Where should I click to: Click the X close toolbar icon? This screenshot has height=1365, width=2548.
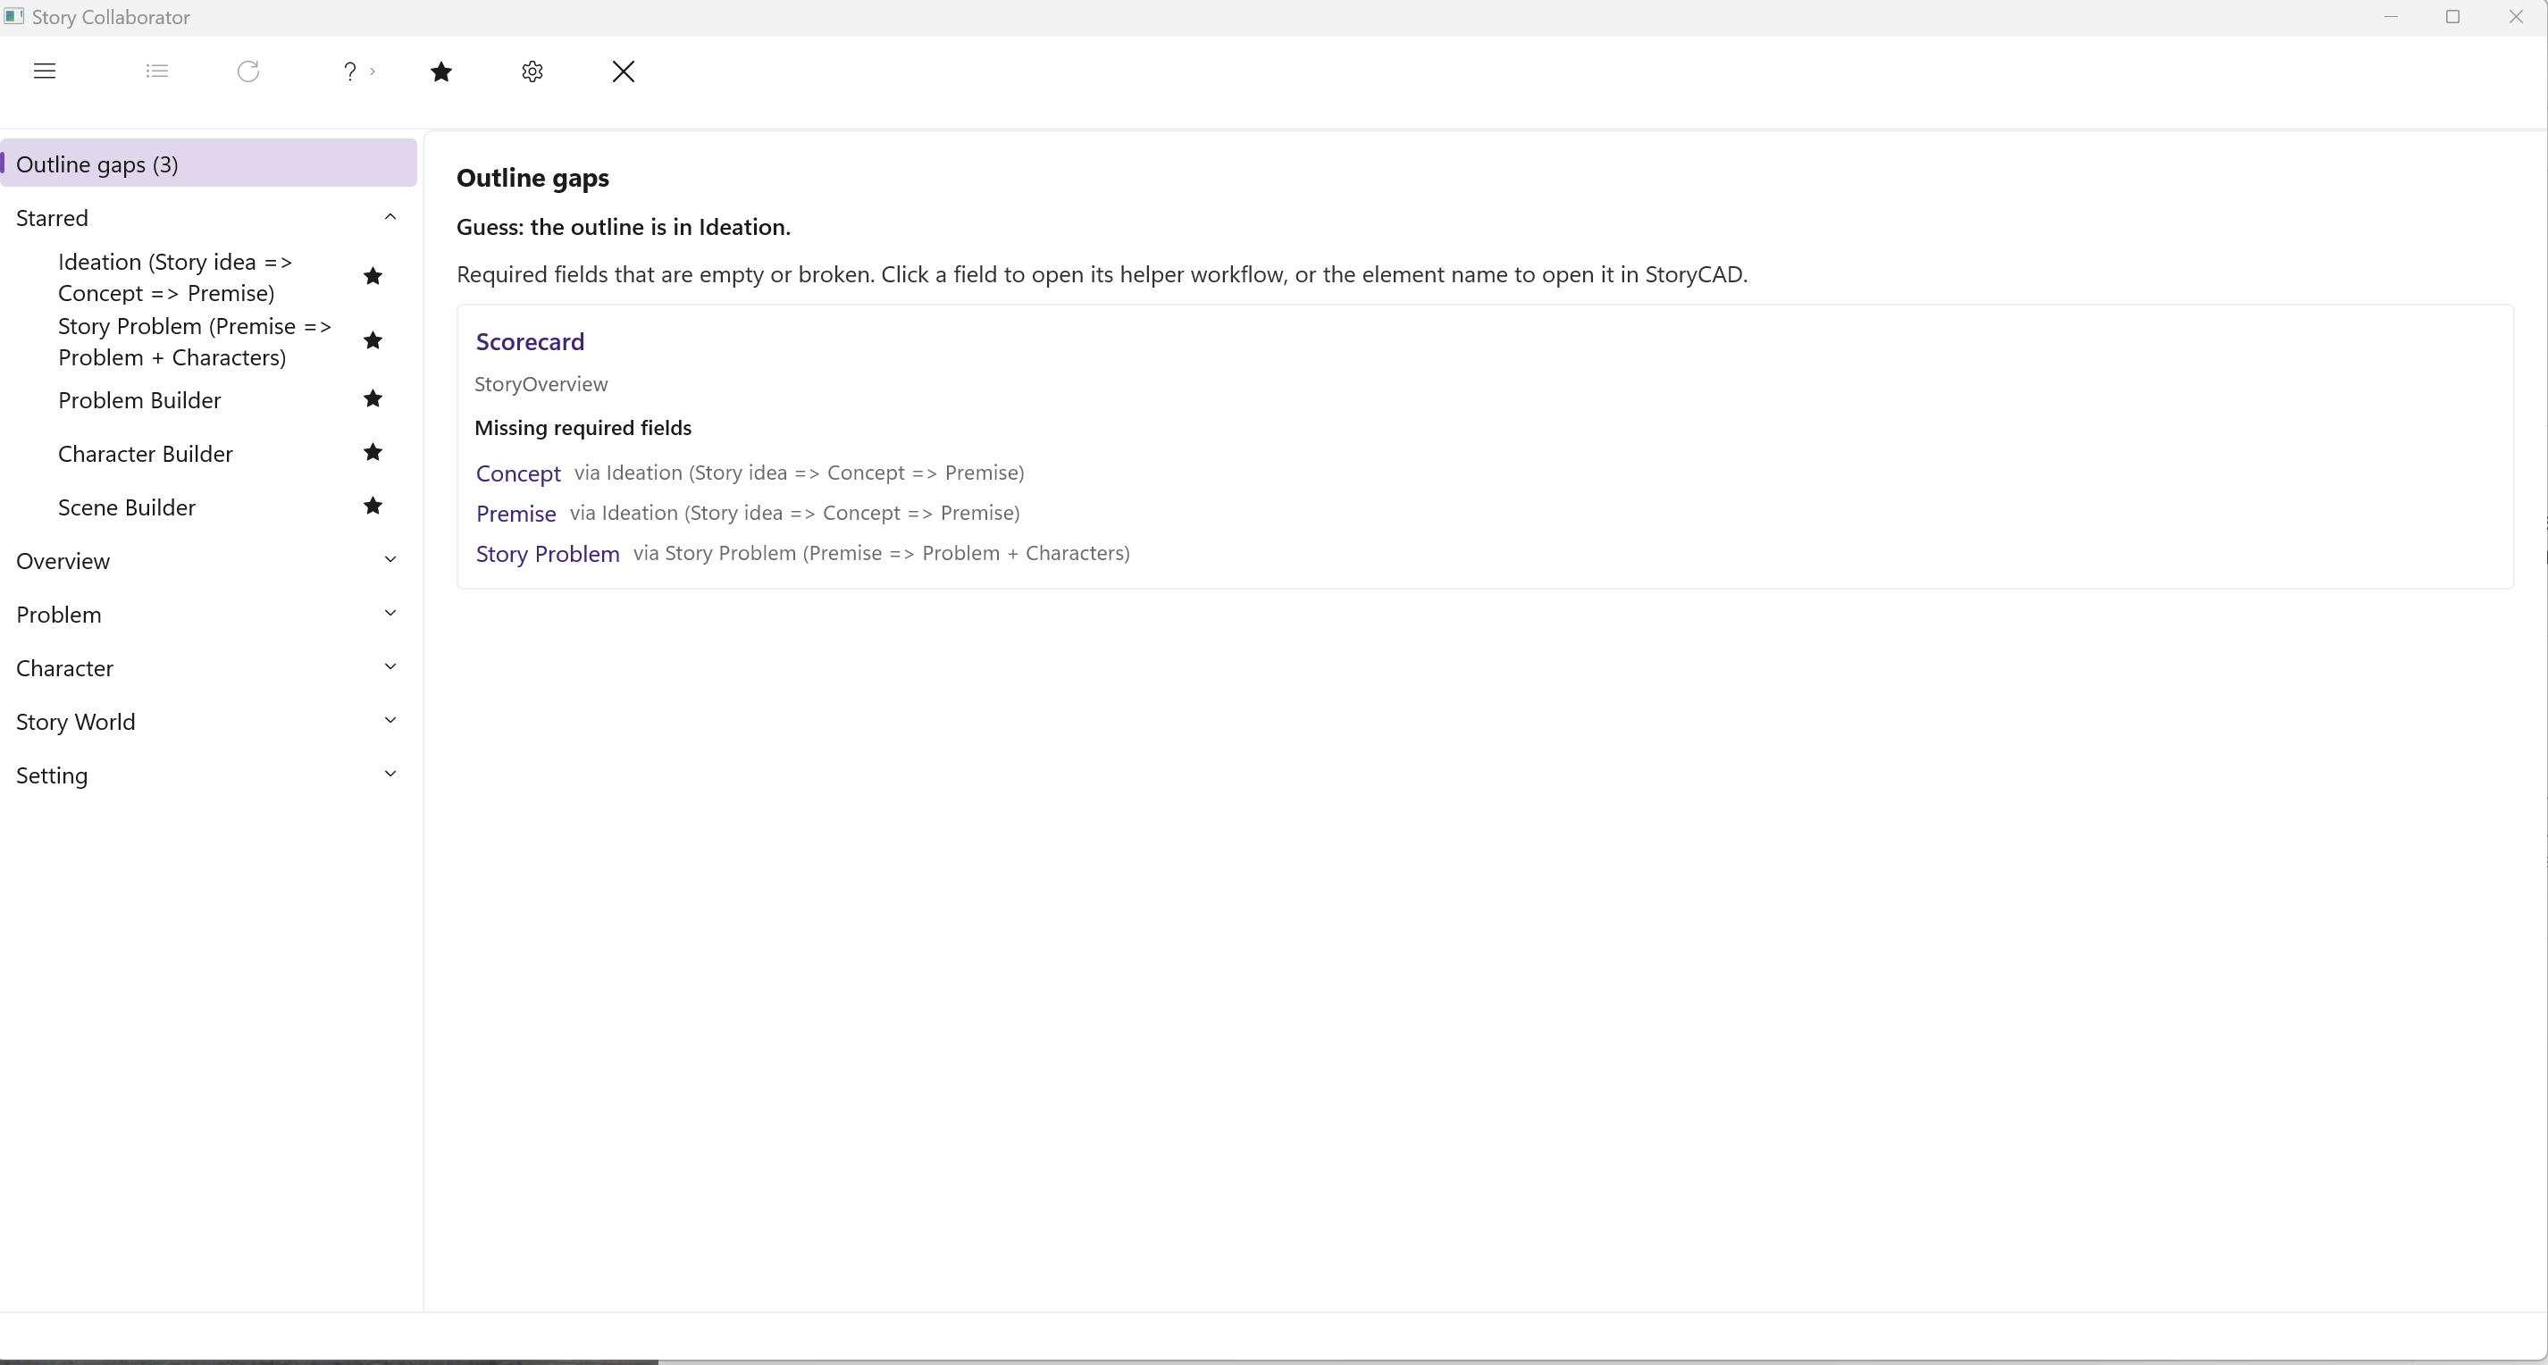(x=624, y=71)
